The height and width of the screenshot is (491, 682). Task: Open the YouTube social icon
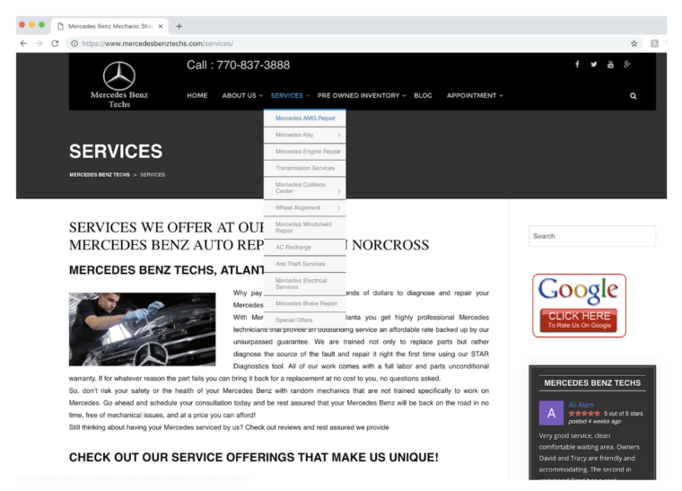coord(610,65)
